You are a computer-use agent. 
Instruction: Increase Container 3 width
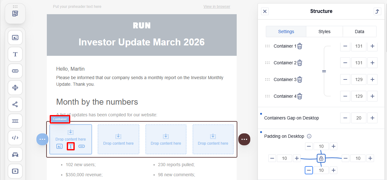(372, 79)
